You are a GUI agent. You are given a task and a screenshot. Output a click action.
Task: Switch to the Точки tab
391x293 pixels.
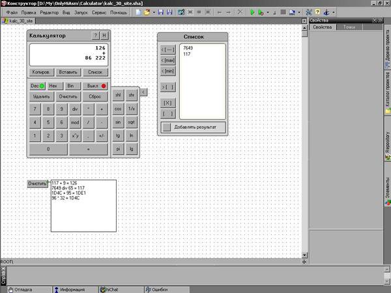pos(349,27)
